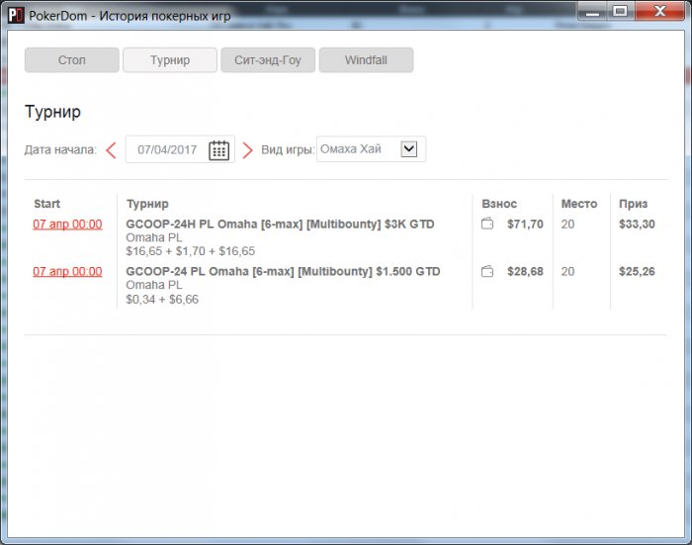692x545 pixels.
Task: Switch to the Турнир tab
Action: 170,60
